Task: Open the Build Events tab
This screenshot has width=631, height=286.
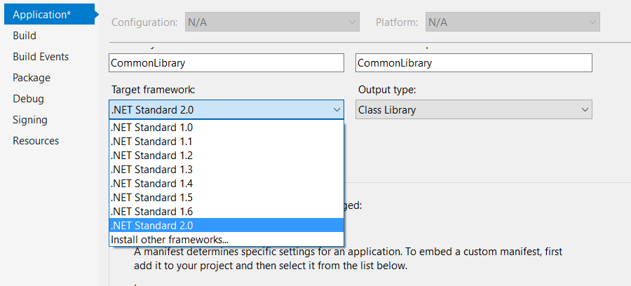Action: point(41,57)
